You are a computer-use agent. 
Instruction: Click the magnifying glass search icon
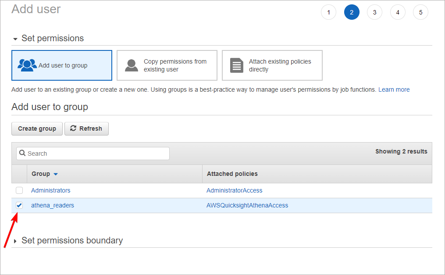click(x=22, y=154)
